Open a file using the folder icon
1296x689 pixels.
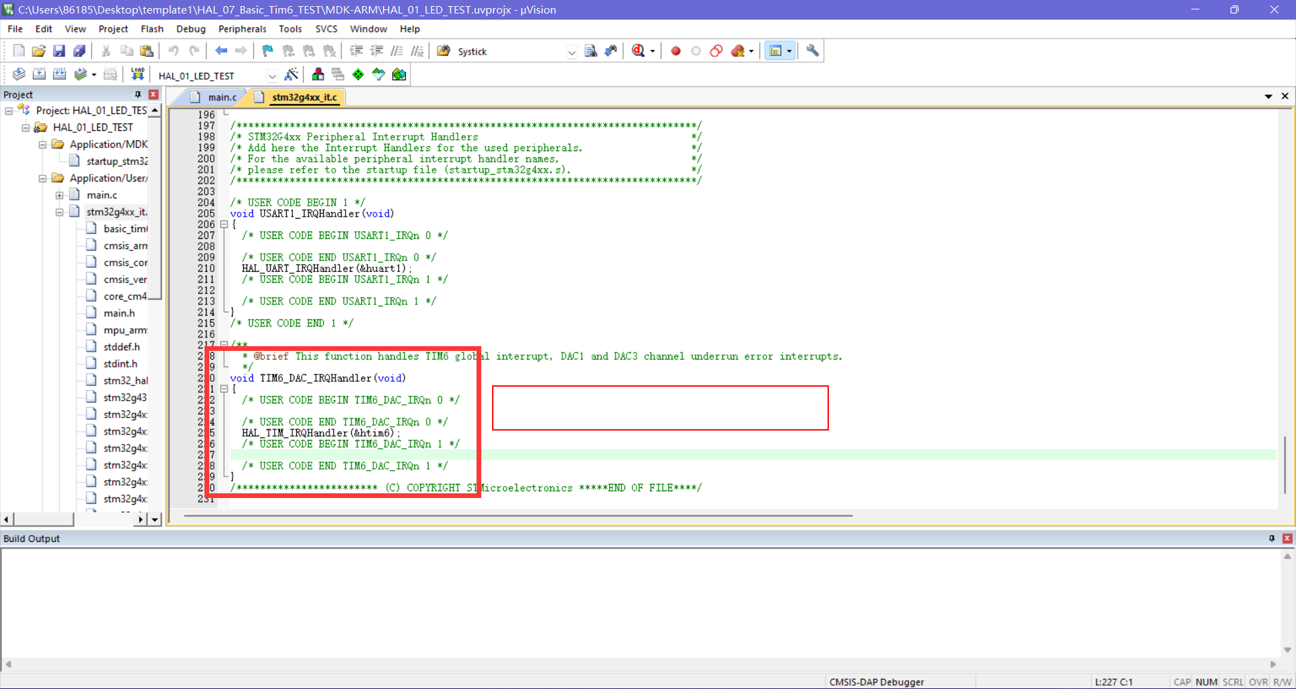(38, 51)
